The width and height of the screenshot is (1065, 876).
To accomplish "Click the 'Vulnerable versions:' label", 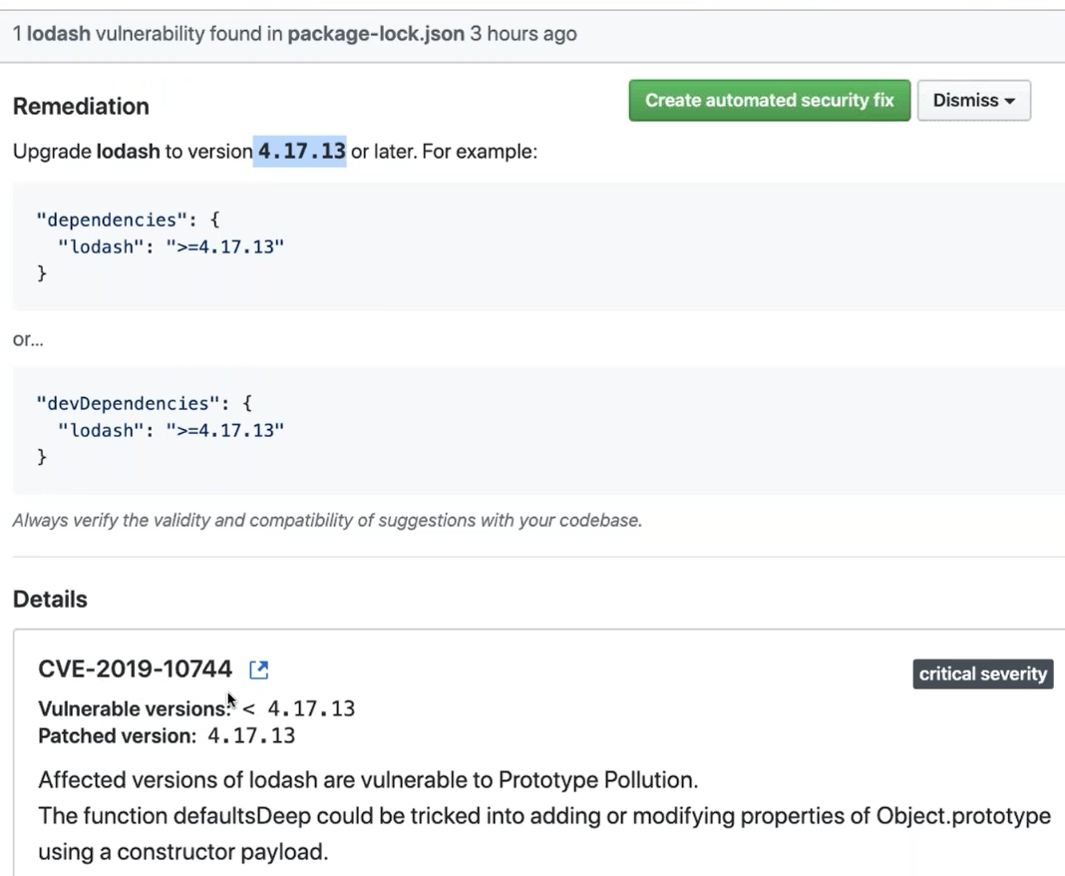I will 135,708.
